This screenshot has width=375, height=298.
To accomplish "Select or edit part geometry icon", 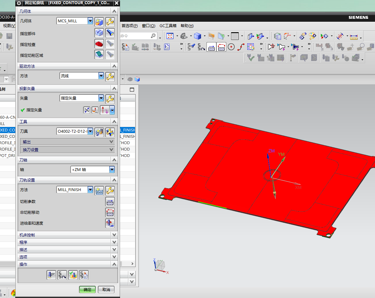I will (99, 33).
